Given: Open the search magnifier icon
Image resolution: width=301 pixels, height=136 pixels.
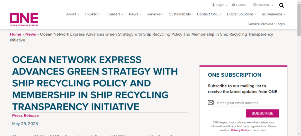Looking at the screenshot, I should pyautogui.click(x=281, y=5).
